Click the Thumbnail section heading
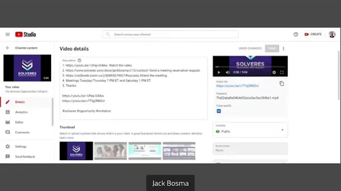This screenshot has width=341, height=191. pos(67,127)
